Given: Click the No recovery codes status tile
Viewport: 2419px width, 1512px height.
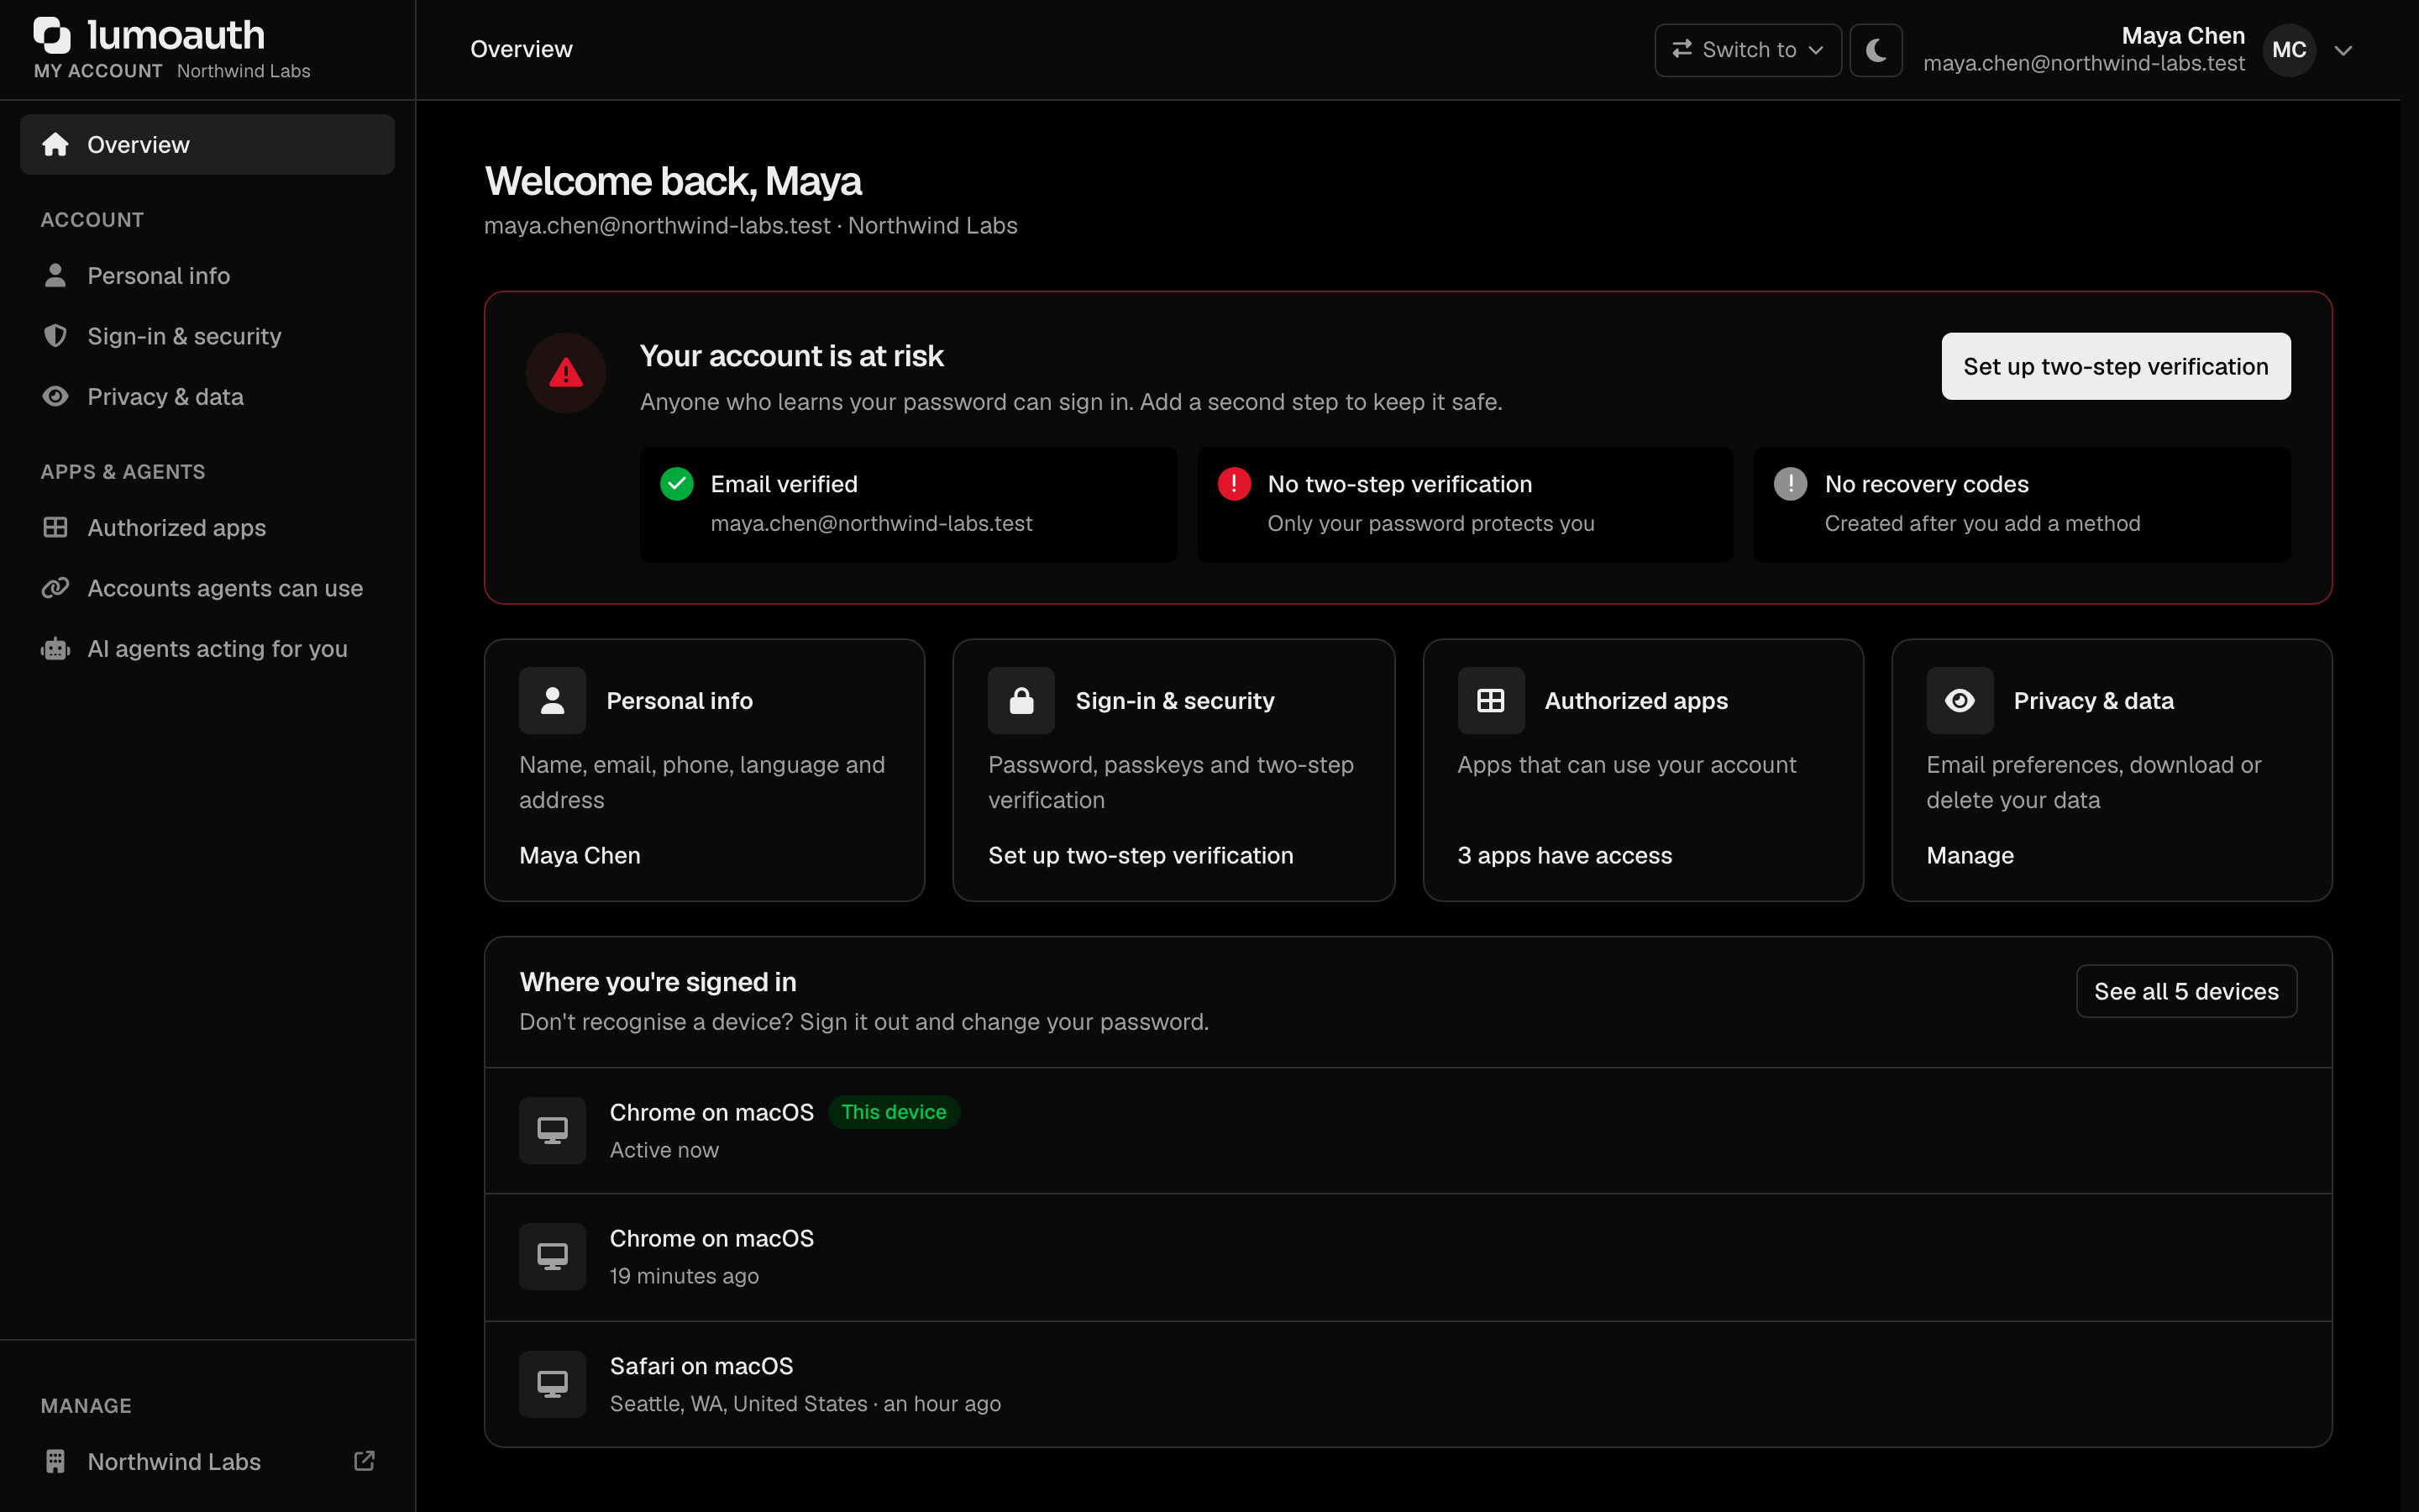Looking at the screenshot, I should [2021, 505].
